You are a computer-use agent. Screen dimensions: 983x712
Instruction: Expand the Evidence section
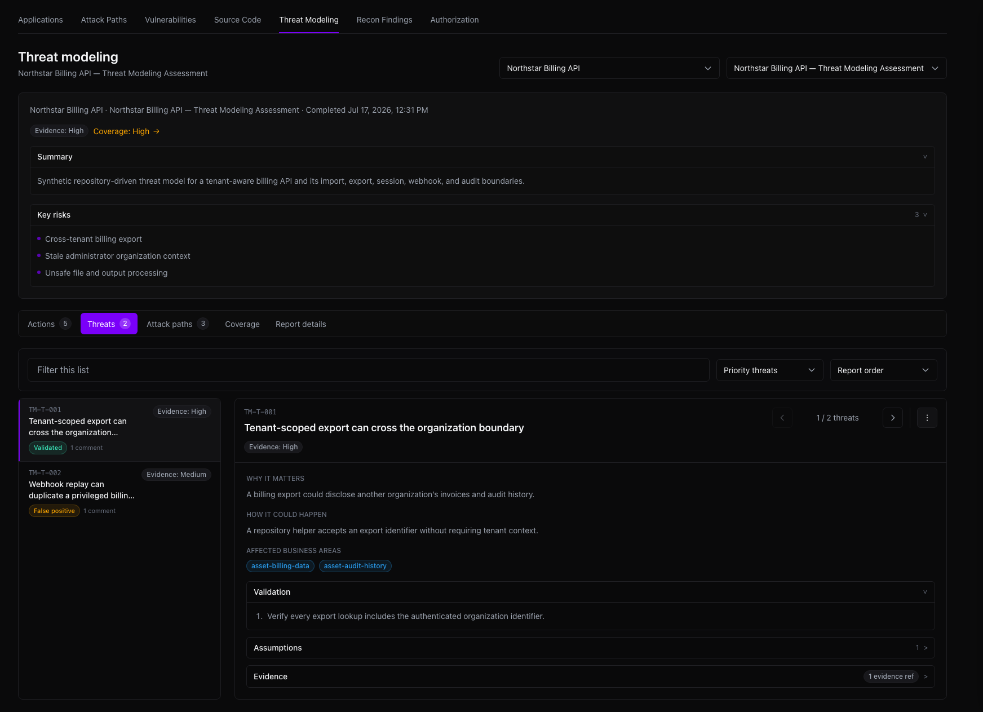[590, 676]
